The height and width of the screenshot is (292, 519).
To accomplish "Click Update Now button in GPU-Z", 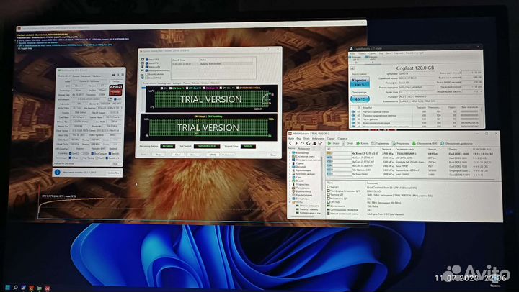I will tap(113, 173).
